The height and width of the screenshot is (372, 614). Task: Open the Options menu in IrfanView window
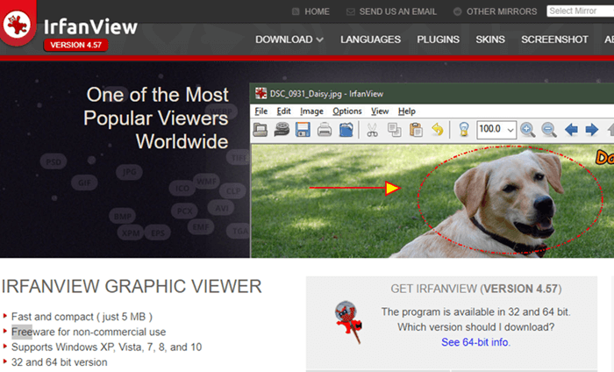point(346,111)
